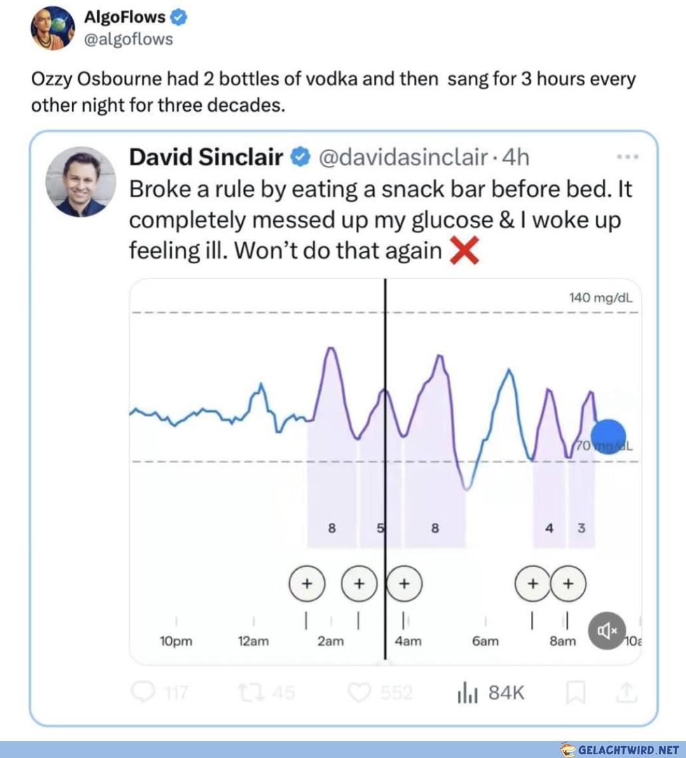
Task: Share the tweet via upload arrow icon
Action: (x=626, y=693)
